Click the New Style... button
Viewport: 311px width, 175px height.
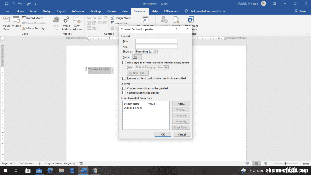[138, 73]
